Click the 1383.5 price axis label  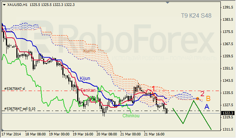pyautogui.click(x=228, y=20)
